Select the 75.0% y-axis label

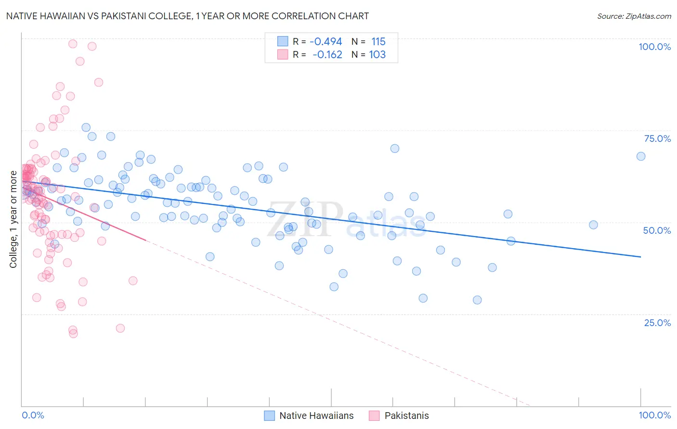pyautogui.click(x=657, y=139)
